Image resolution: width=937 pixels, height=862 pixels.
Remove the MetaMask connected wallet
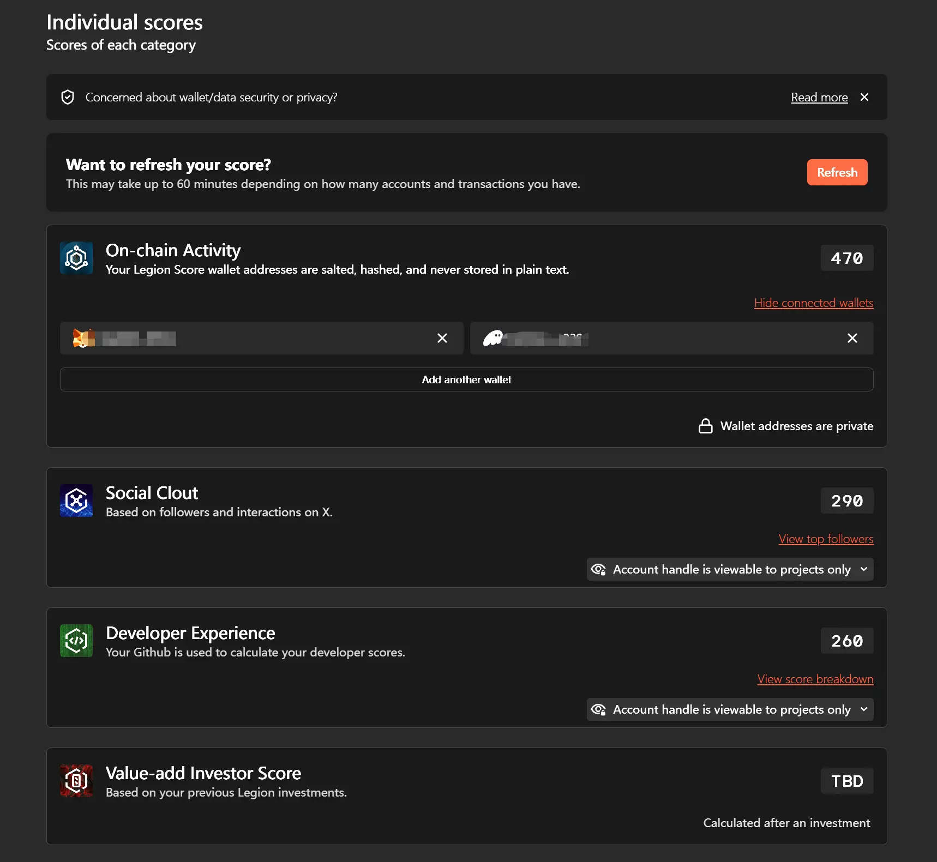click(442, 338)
